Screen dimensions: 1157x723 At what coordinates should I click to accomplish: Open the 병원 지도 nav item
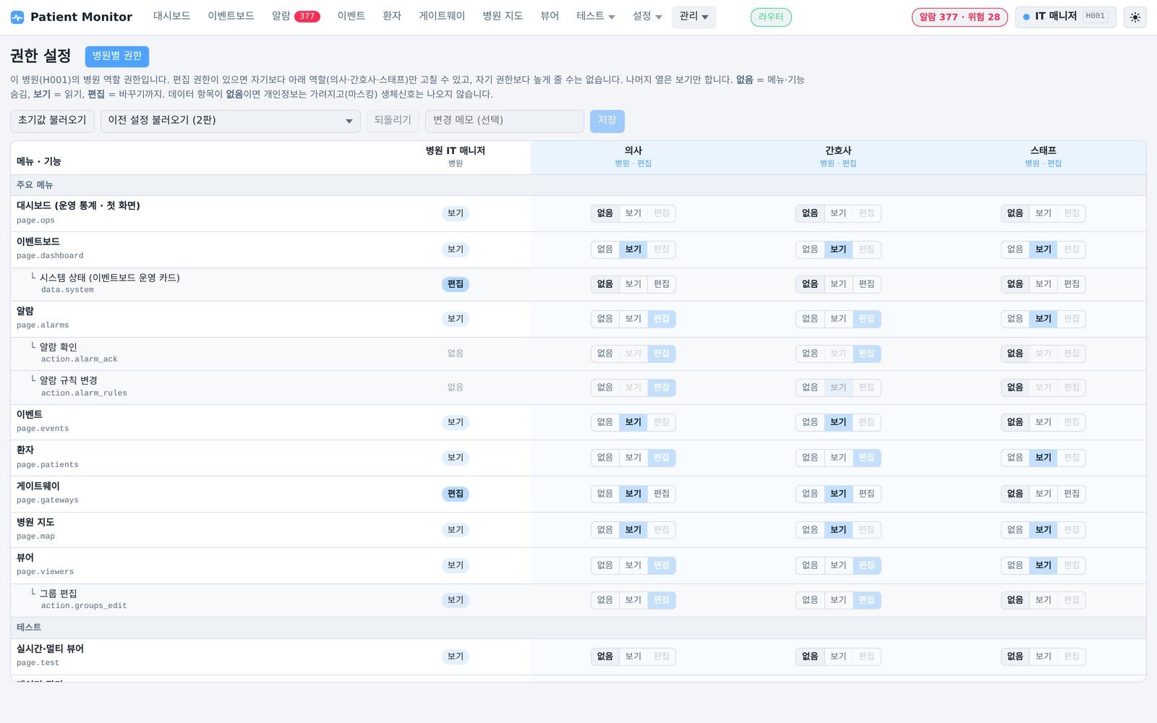503,16
